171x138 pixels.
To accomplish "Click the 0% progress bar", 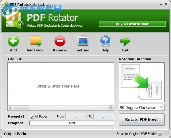I will coord(72,123).
